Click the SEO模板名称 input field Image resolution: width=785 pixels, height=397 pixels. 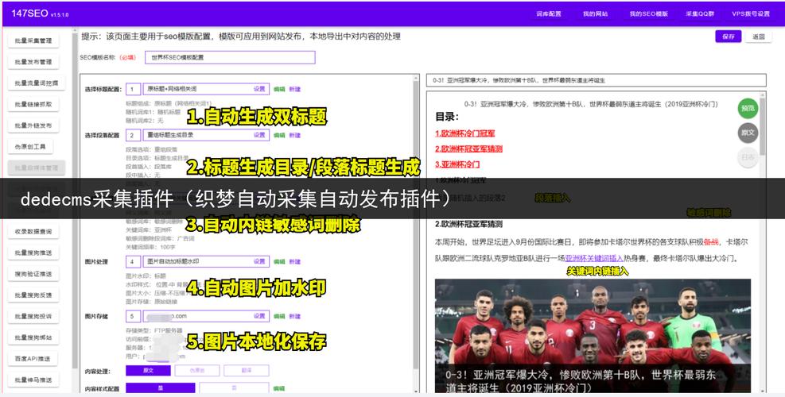point(231,57)
